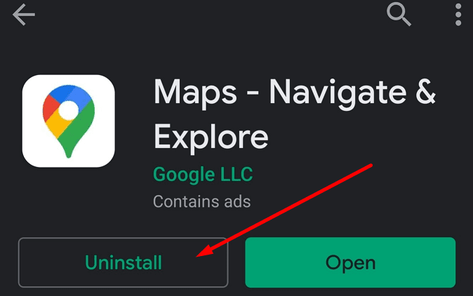Select the multicolored location pin icon
Image resolution: width=473 pixels, height=296 pixels.
tap(69, 121)
